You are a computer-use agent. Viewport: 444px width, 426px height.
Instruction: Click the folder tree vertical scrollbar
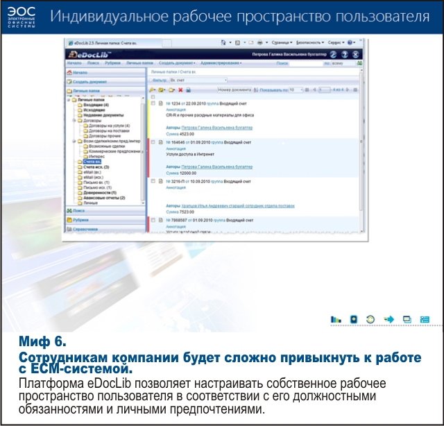point(143,150)
